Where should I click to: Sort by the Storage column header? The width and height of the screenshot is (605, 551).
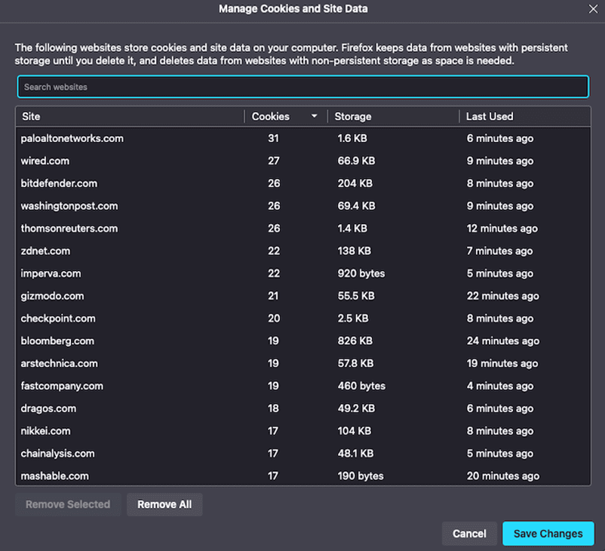click(392, 116)
